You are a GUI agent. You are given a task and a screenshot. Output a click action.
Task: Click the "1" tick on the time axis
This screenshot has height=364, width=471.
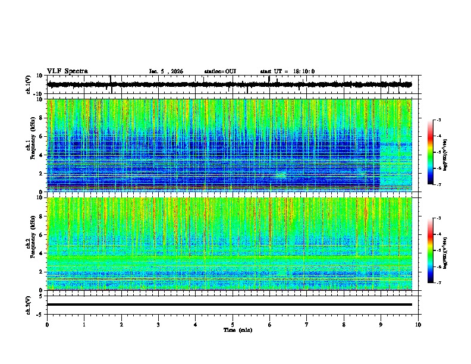pos(84,325)
